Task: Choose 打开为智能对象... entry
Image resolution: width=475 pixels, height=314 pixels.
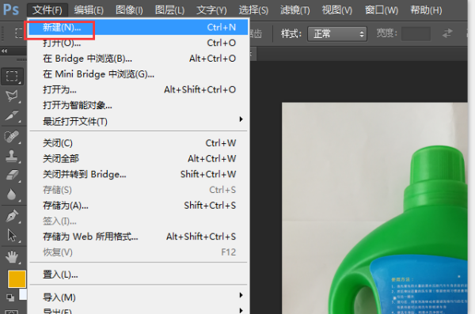Action: click(x=138, y=105)
